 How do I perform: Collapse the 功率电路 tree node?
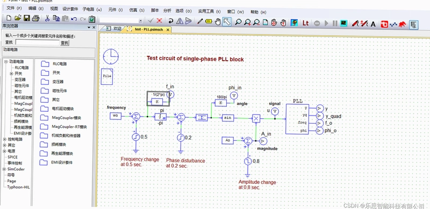5,62
